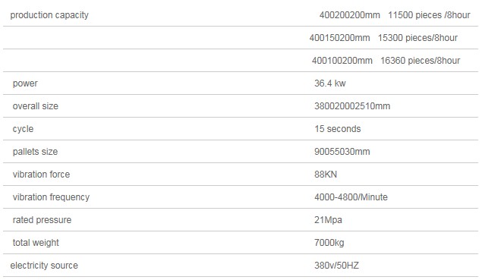Select the 16360 pieces/8hour capacity text
Viewport: 485px width, 280px height.
(420, 61)
